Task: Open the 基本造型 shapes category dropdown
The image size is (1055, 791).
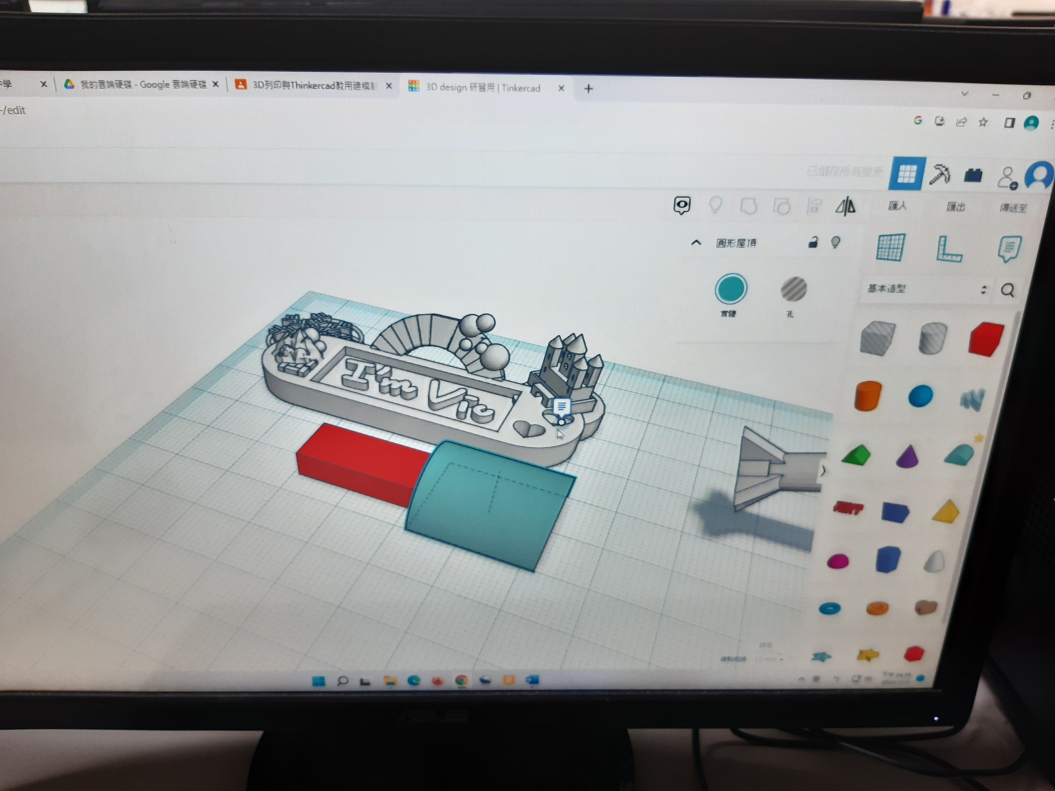Action: click(x=926, y=289)
